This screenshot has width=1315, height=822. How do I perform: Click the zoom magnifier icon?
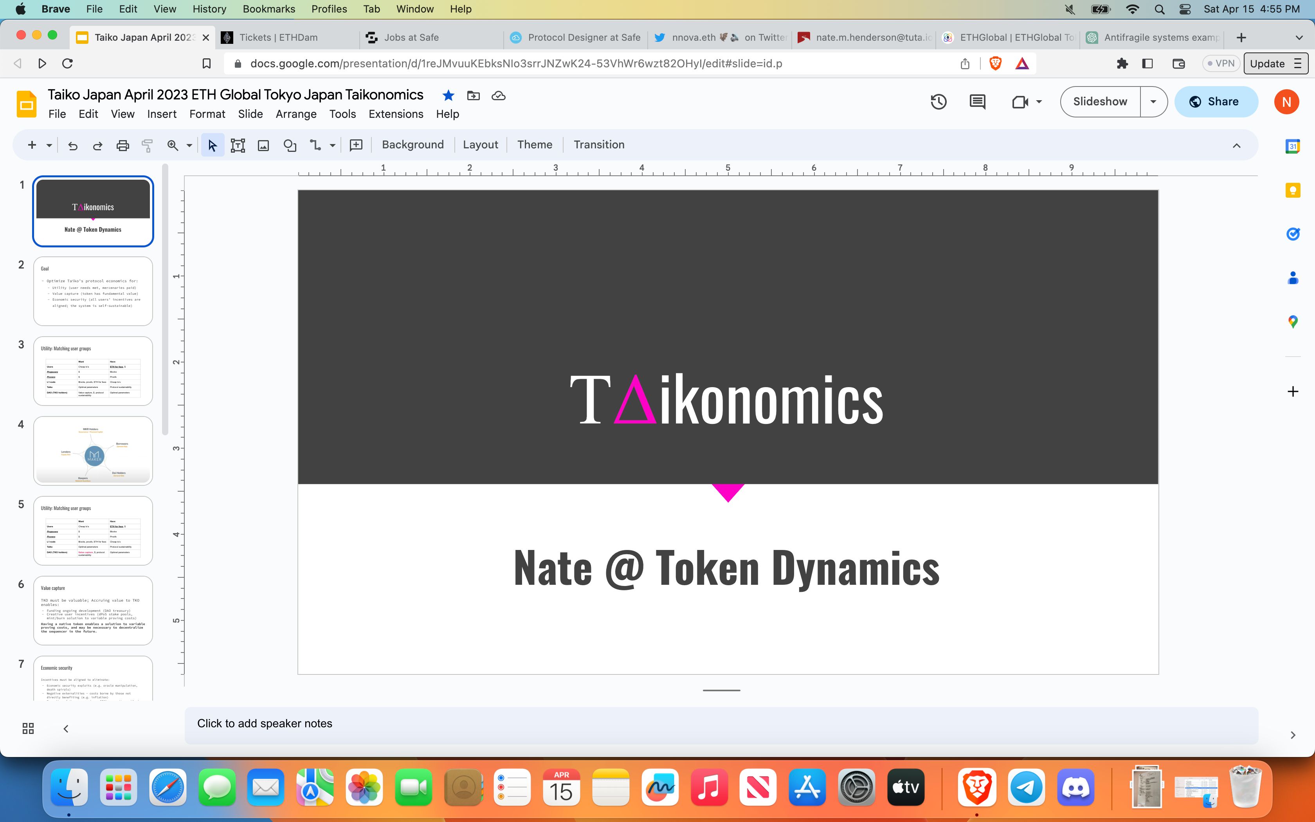point(173,145)
